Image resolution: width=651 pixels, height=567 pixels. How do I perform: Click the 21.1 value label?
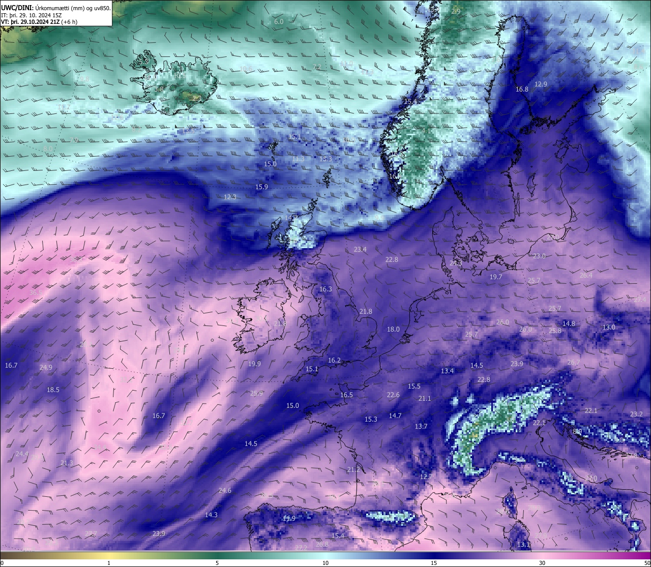424,398
